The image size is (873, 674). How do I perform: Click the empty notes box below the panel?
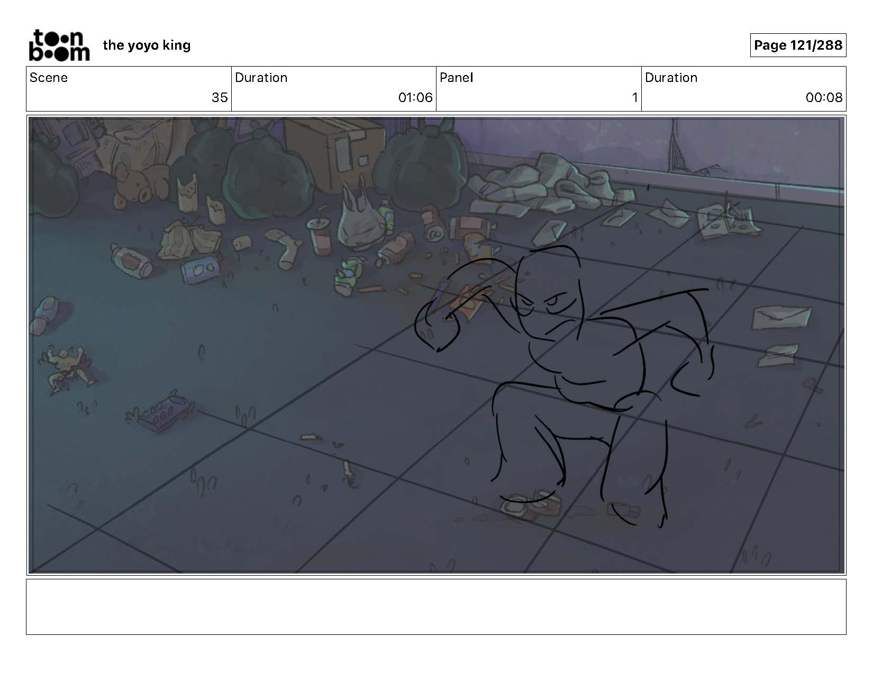(436, 606)
